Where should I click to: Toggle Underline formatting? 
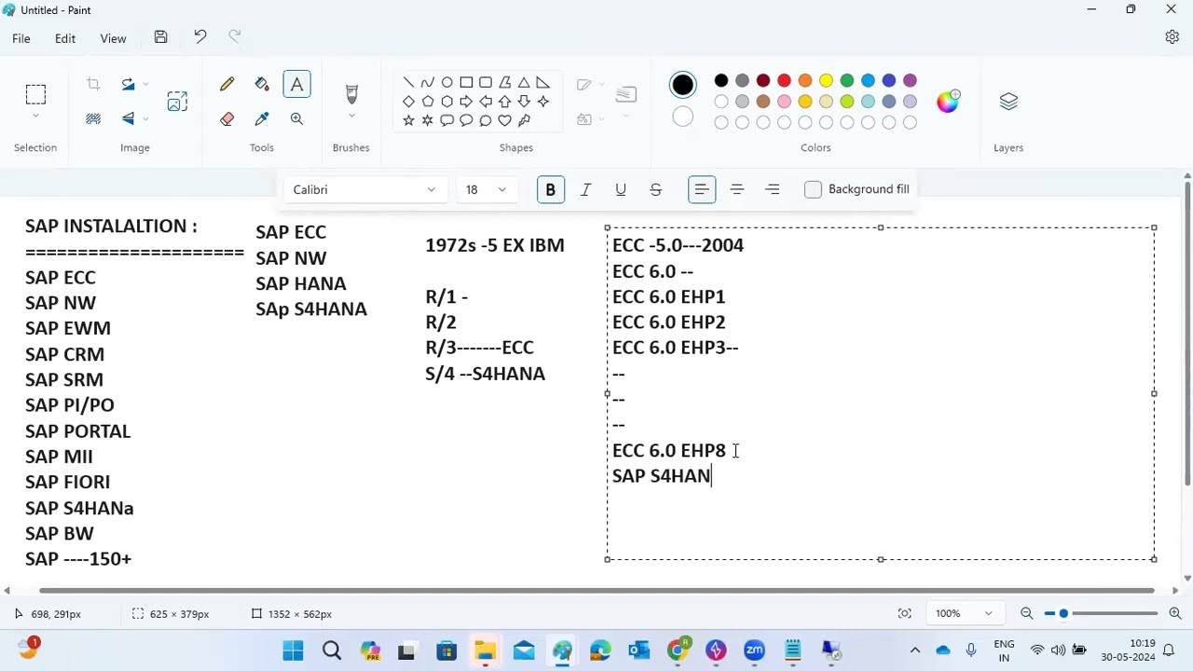[621, 189]
